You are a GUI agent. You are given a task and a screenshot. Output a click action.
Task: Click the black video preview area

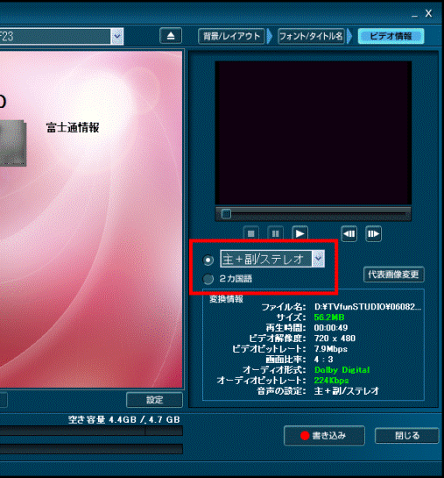click(314, 133)
